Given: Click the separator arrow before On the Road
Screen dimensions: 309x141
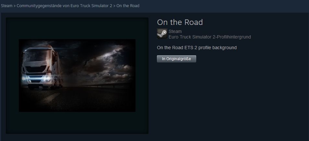Looking at the screenshot, I should tap(114, 6).
